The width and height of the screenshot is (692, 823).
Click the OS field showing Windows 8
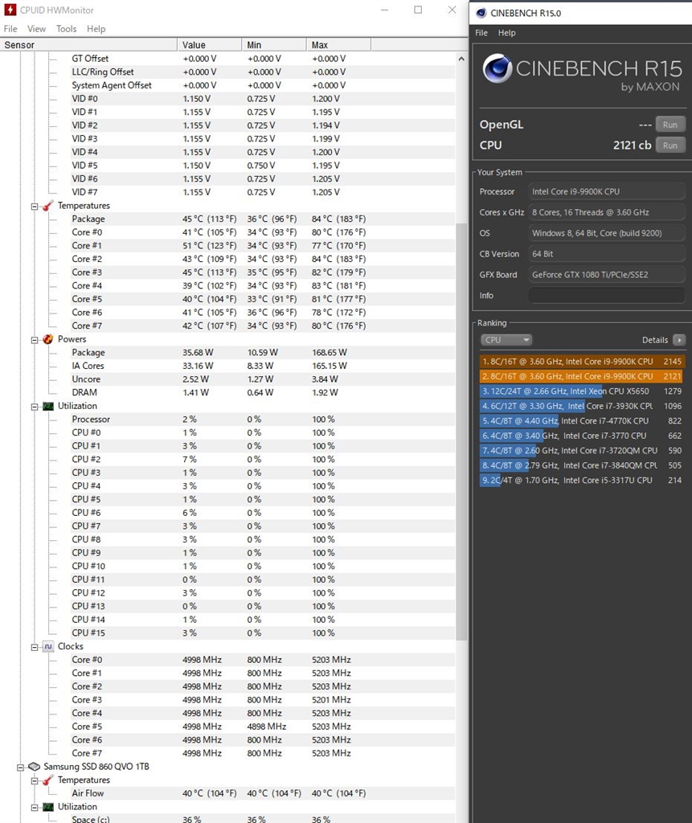click(x=607, y=233)
